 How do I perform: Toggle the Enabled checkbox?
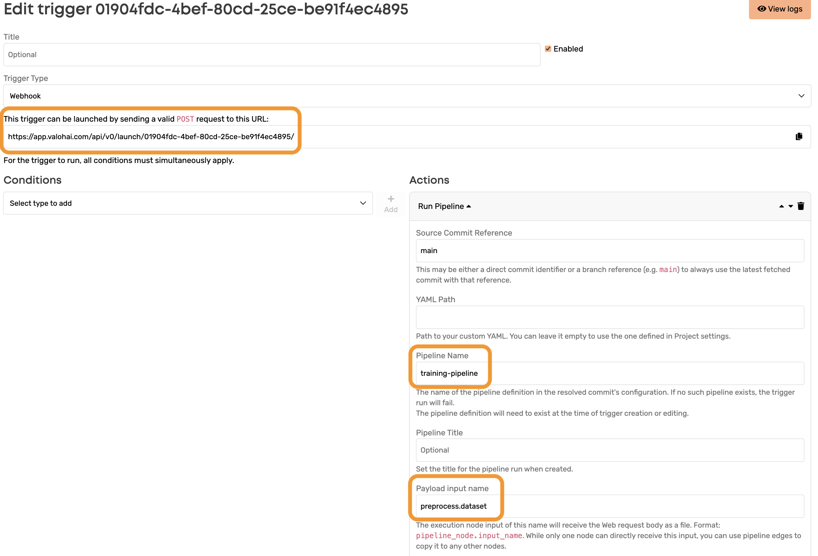[548, 49]
